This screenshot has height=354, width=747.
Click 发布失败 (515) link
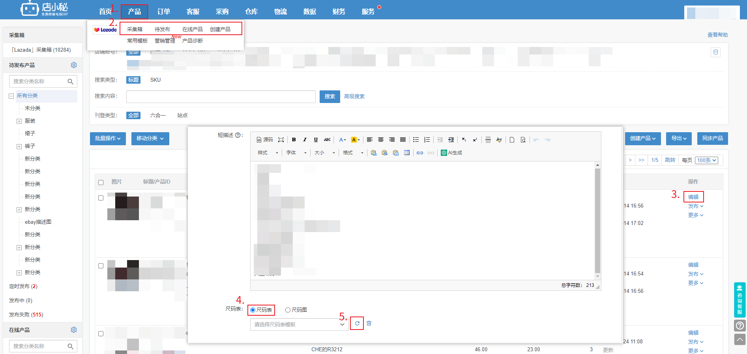(x=26, y=315)
